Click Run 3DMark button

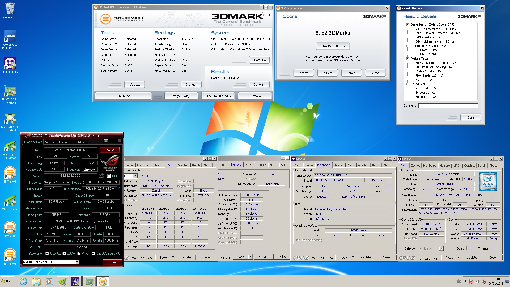[123, 96]
